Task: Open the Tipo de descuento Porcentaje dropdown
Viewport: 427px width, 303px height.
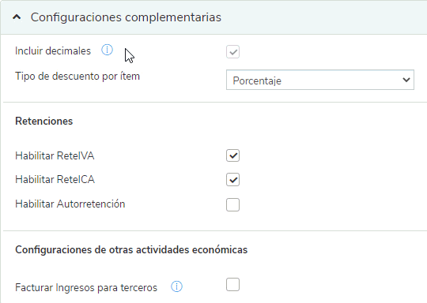Action: (x=320, y=80)
